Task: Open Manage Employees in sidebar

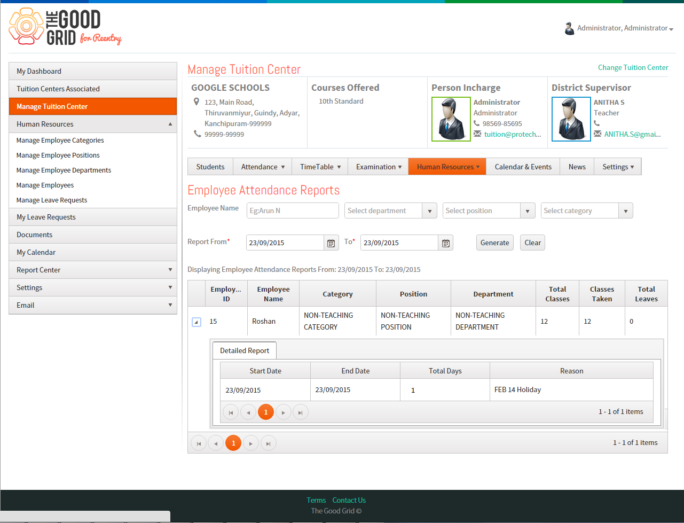Action: (x=45, y=185)
